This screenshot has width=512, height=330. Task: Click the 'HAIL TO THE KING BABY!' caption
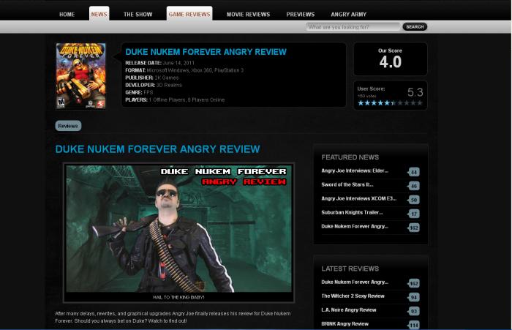coord(178,297)
